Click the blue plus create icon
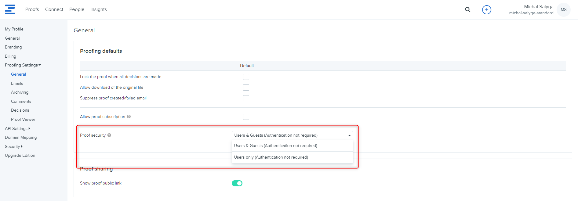Viewport: 578px width, 201px height. pos(486,10)
